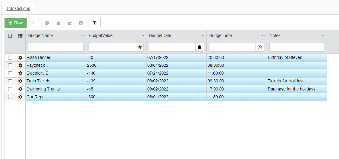Toggle the funnel filter button
Image resolution: width=339 pixels, height=159 pixels.
click(x=95, y=23)
